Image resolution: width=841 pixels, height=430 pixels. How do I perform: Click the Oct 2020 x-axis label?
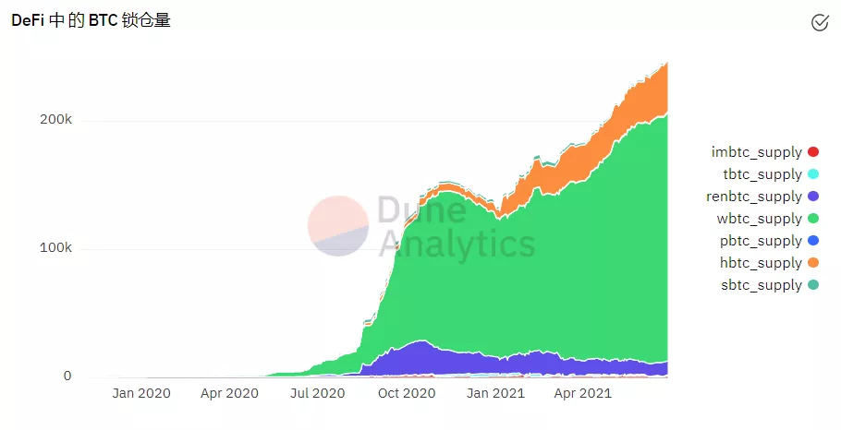click(x=407, y=393)
